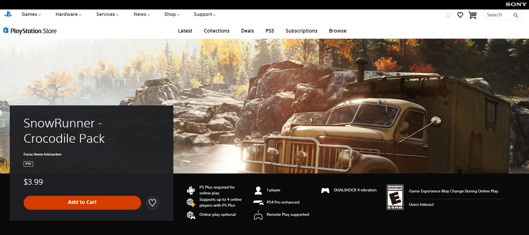Open the Collections store tab

217,31
